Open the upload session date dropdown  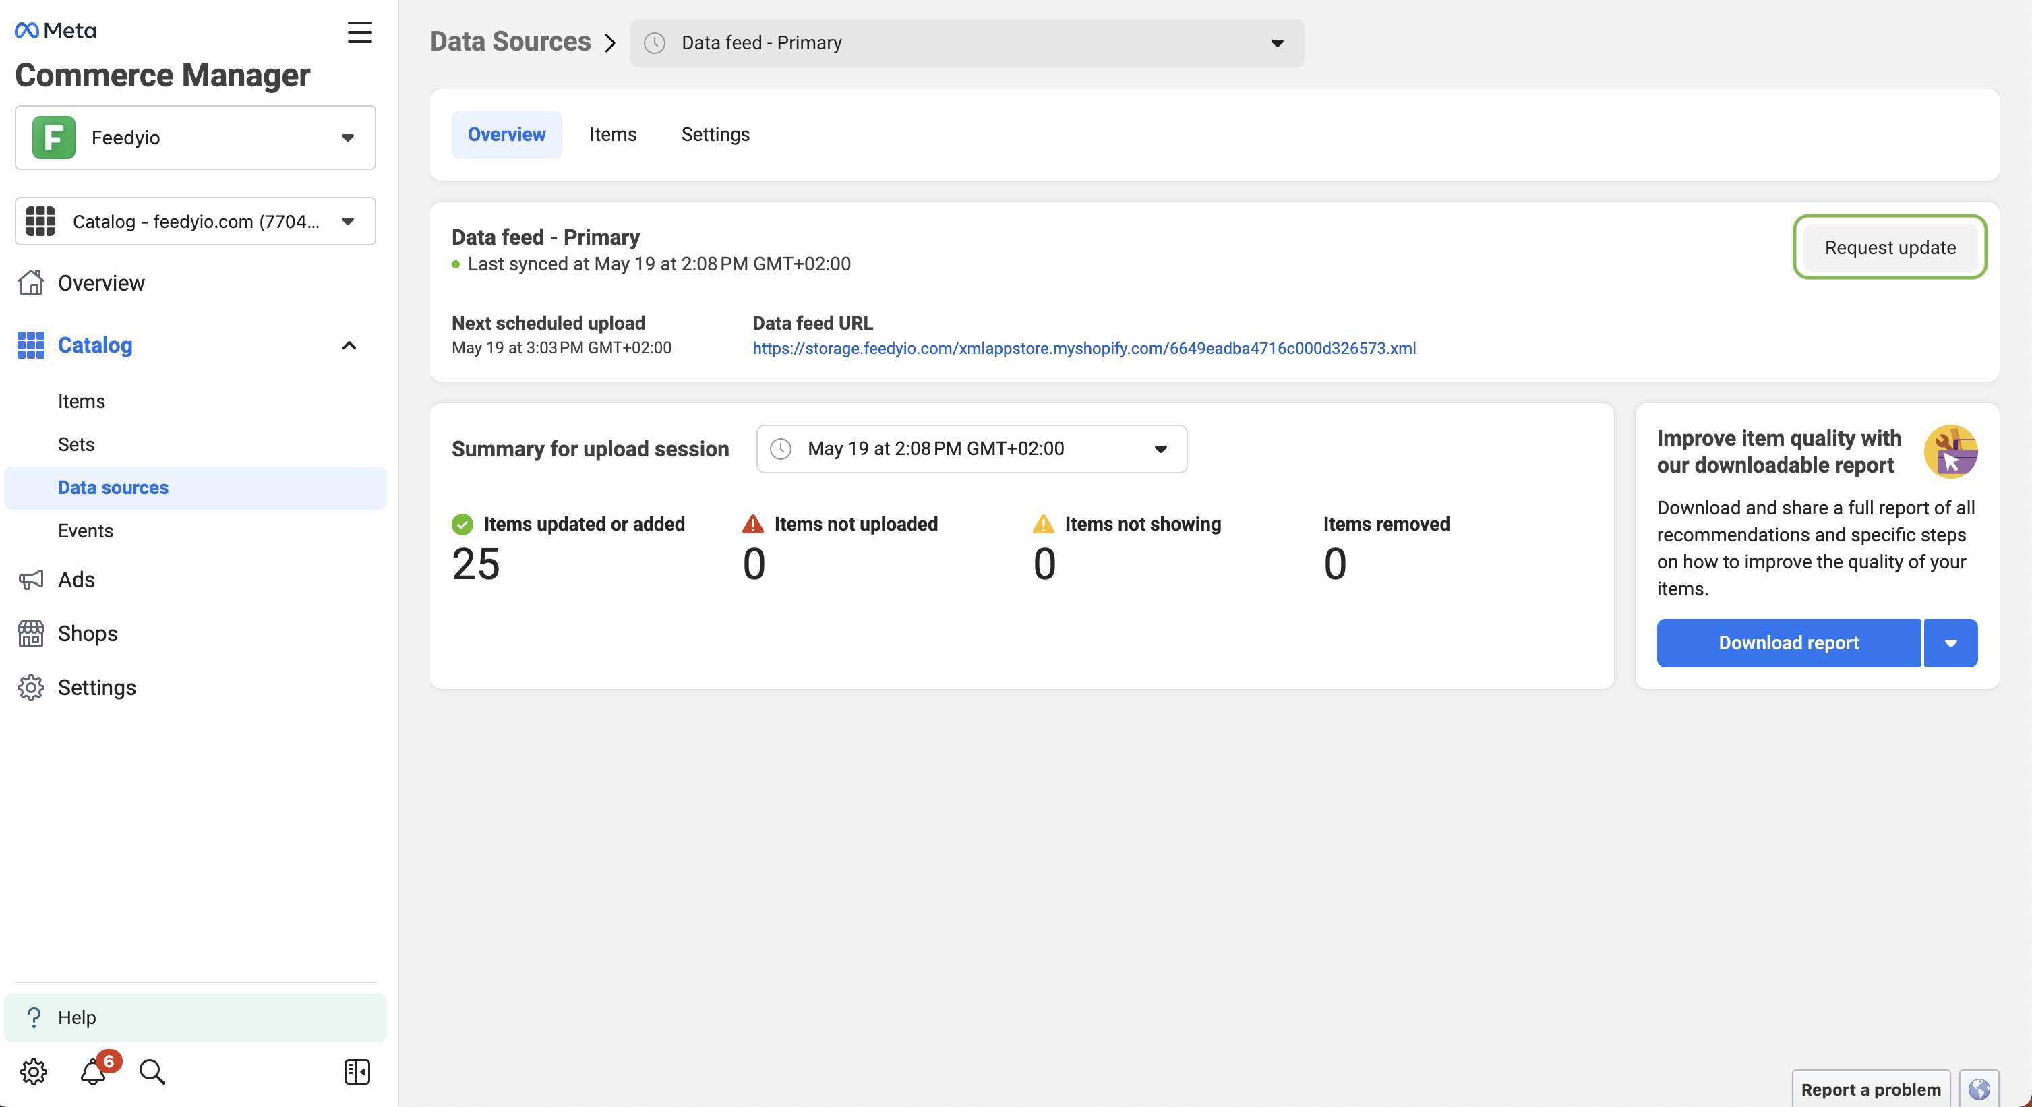972,449
